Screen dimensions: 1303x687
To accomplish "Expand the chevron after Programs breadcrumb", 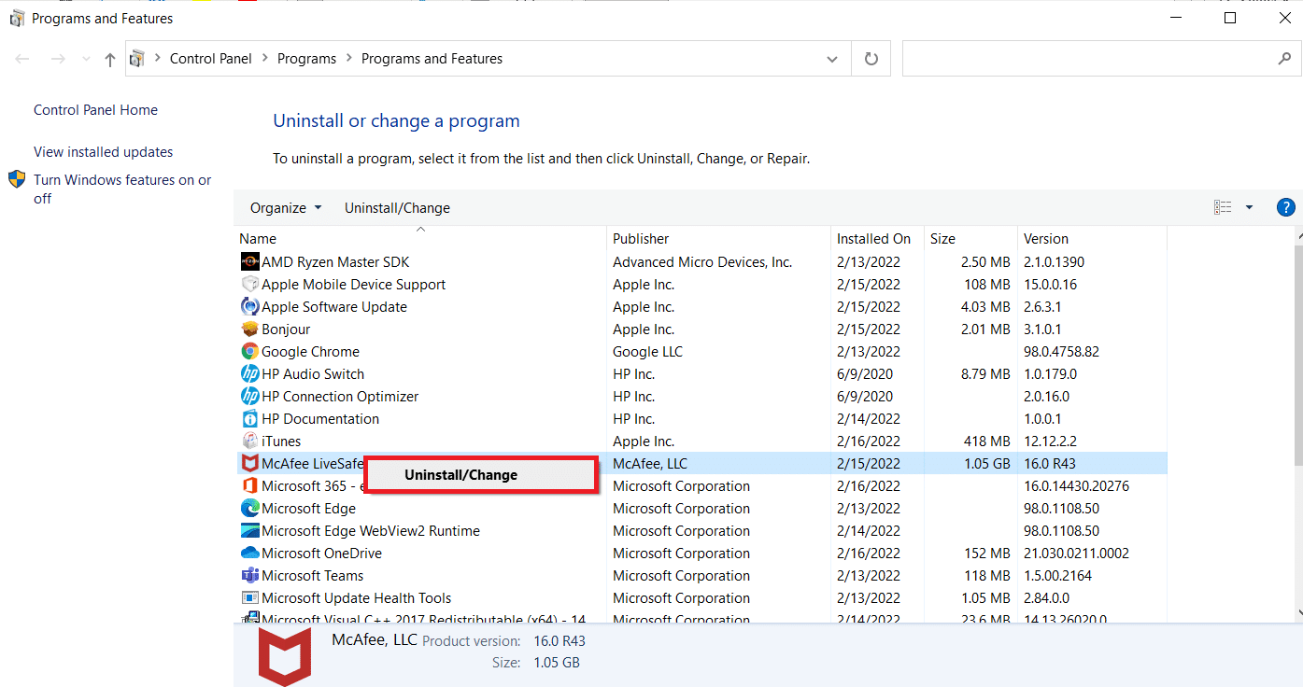I will pyautogui.click(x=349, y=59).
